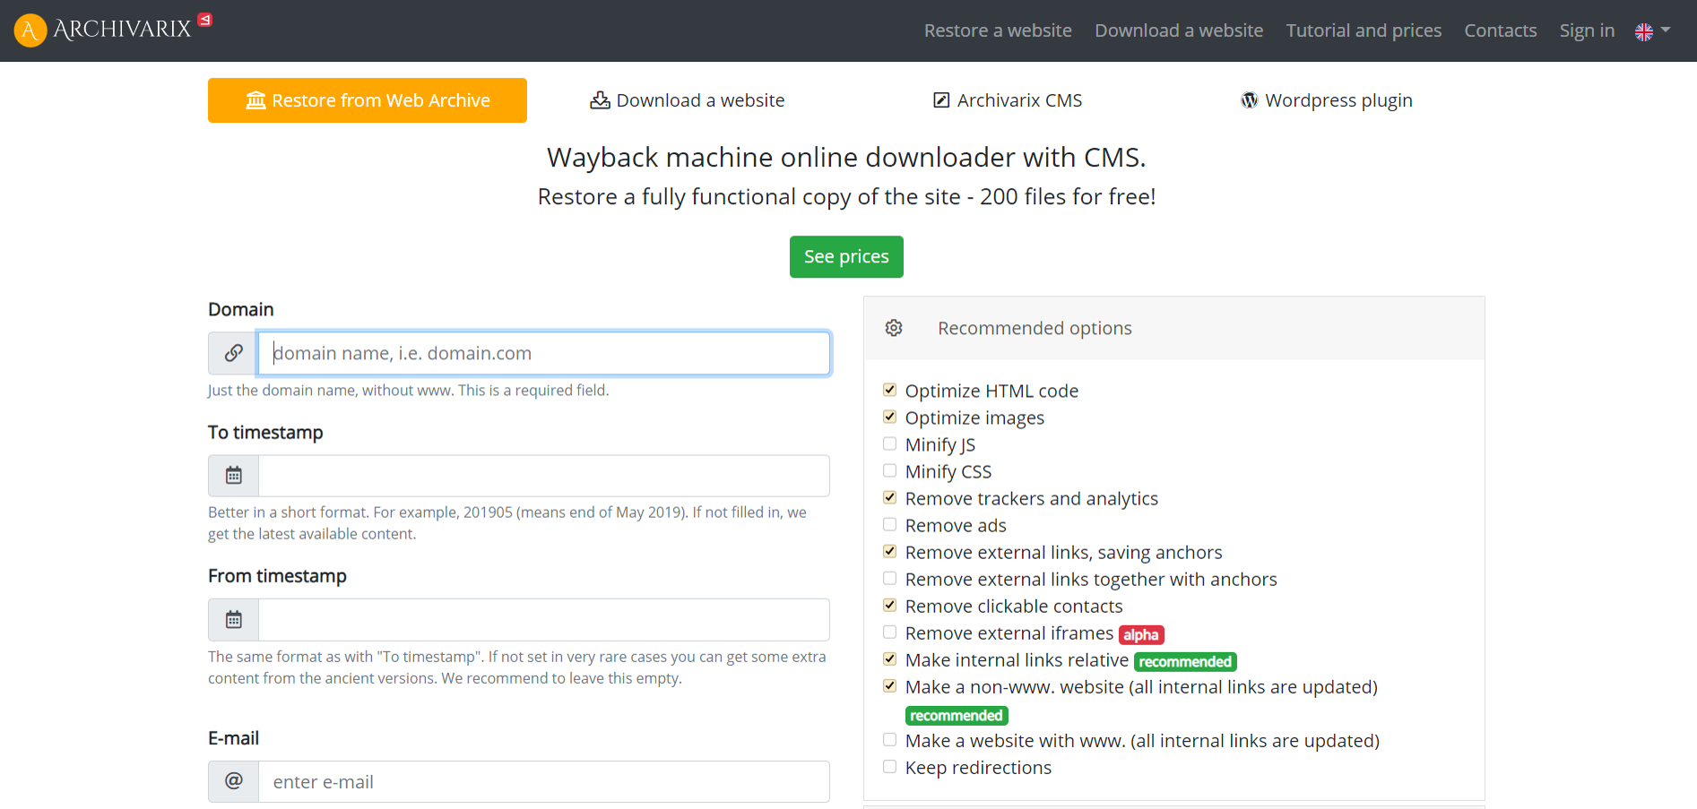Open the language flag dropdown

1653,31
